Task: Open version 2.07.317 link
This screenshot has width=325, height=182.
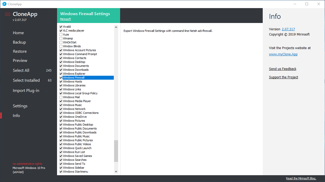Action: (288, 29)
